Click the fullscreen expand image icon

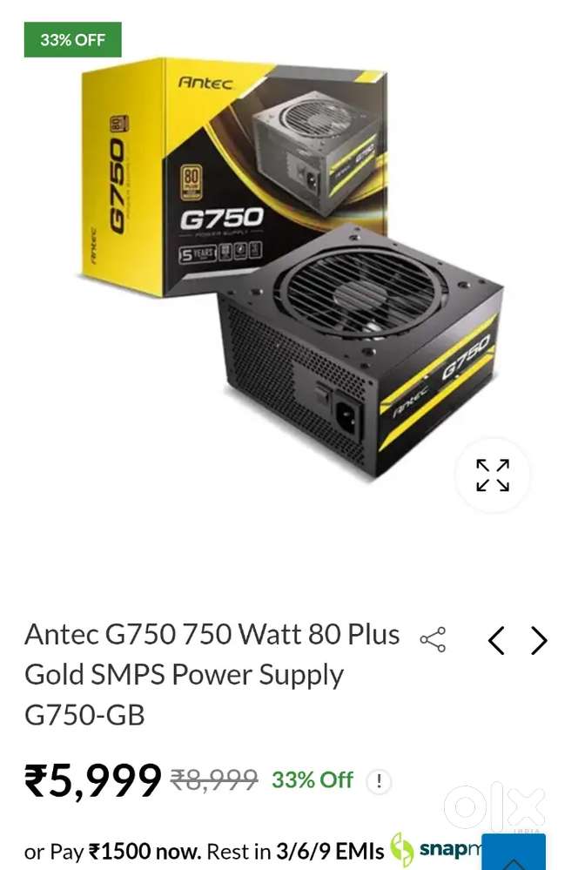492,475
